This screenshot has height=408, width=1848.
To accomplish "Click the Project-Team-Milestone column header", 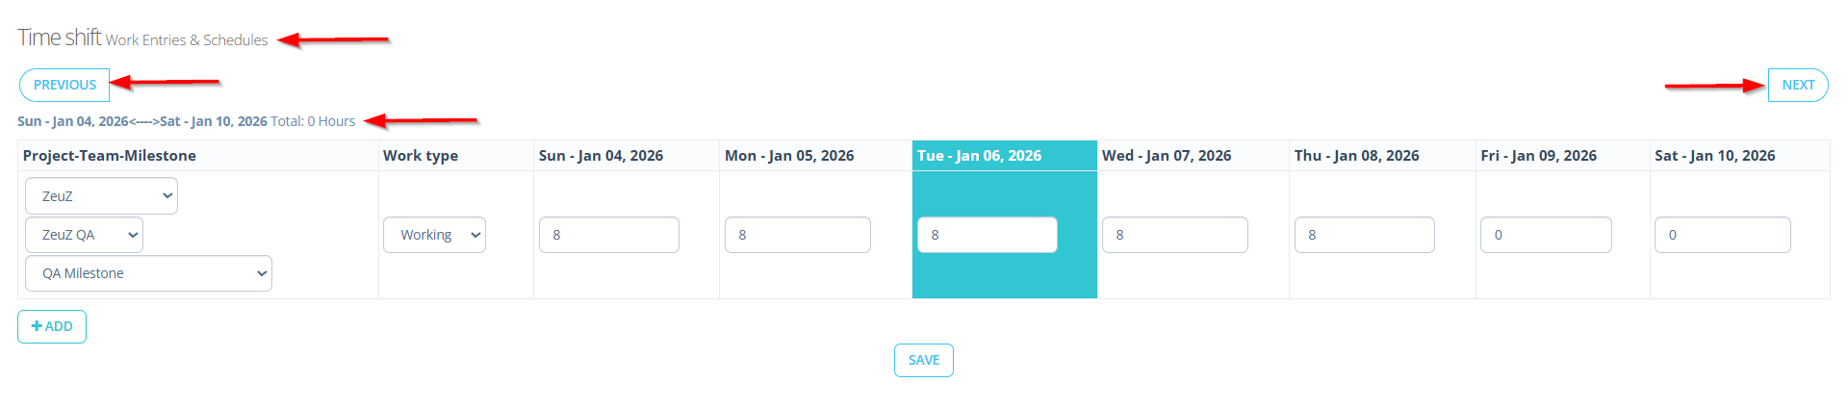I will [x=110, y=156].
